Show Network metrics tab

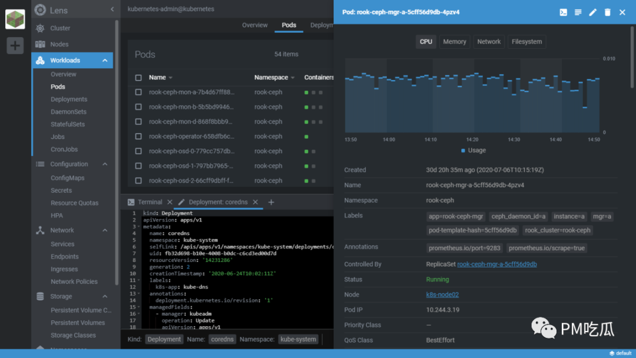click(x=489, y=42)
